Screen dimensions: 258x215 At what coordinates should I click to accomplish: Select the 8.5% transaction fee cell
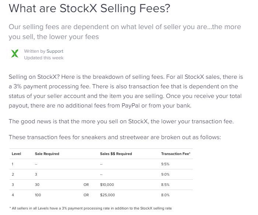pyautogui.click(x=165, y=184)
